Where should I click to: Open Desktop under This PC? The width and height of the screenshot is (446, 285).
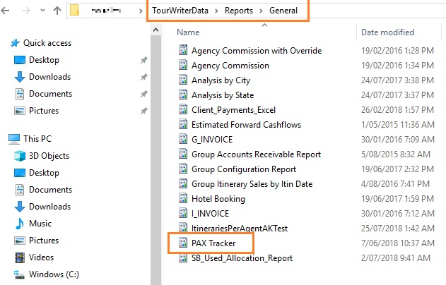[x=44, y=173]
